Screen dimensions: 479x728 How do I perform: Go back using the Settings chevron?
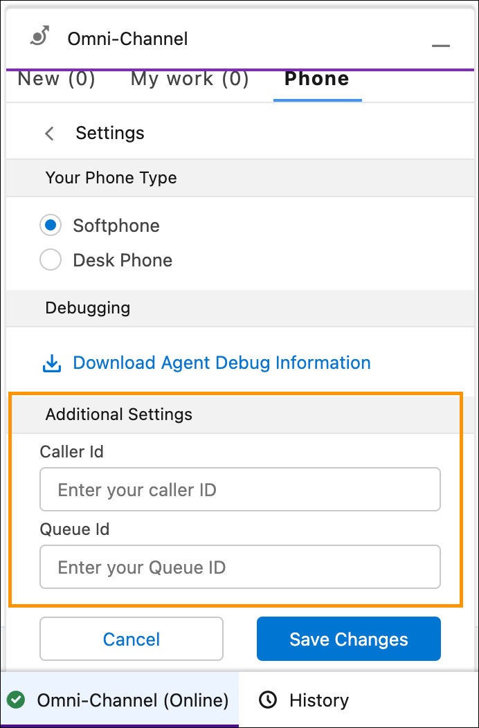point(49,134)
